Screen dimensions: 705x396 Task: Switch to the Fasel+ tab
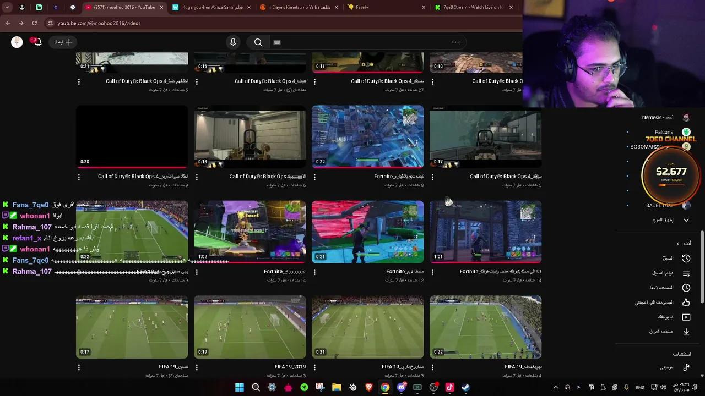pos(386,7)
